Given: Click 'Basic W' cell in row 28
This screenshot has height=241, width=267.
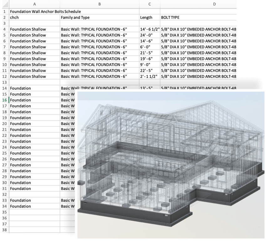Looking at the screenshot, I should [68, 171].
